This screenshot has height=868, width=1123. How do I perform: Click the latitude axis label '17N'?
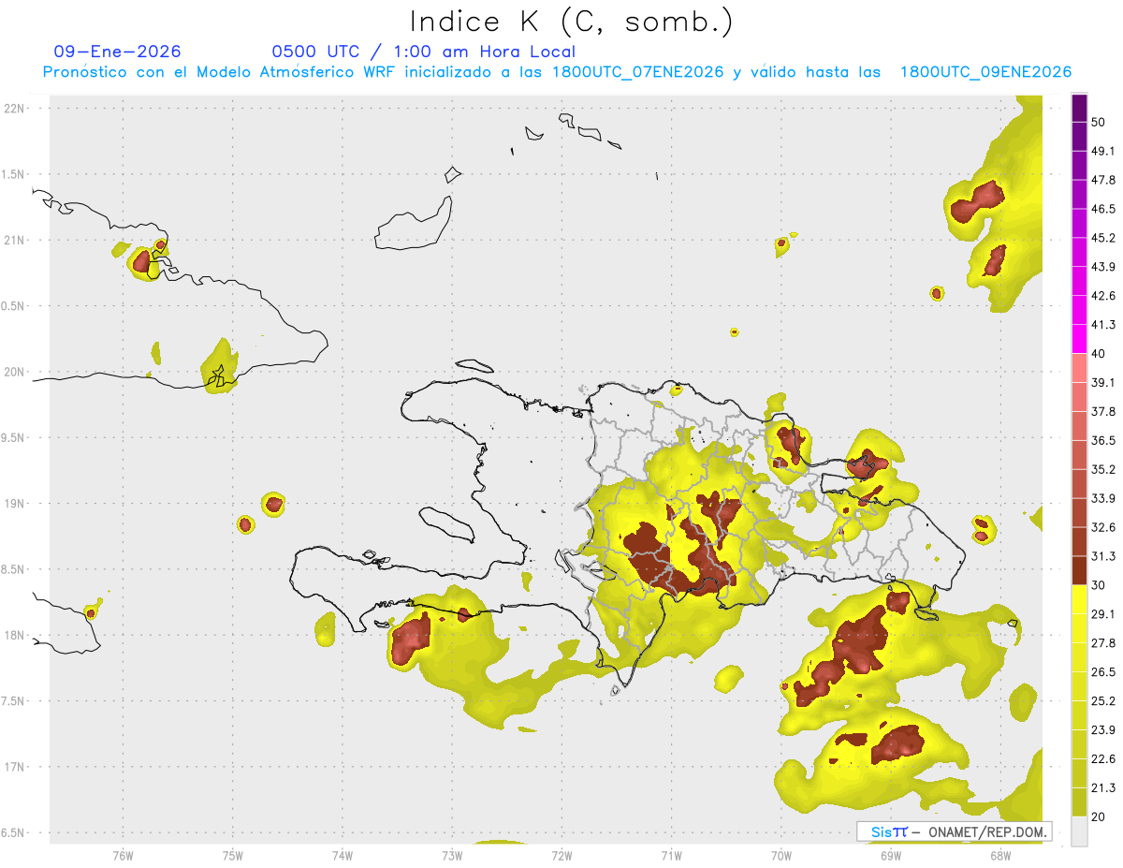pyautogui.click(x=16, y=767)
